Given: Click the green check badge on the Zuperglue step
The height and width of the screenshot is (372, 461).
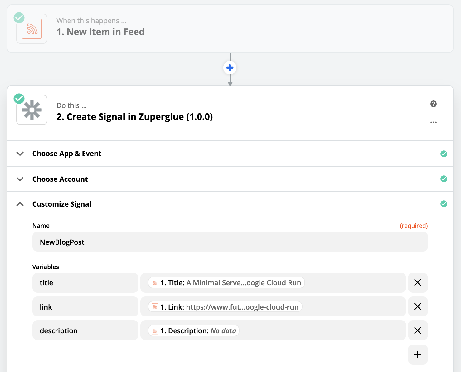Looking at the screenshot, I should pyautogui.click(x=19, y=99).
